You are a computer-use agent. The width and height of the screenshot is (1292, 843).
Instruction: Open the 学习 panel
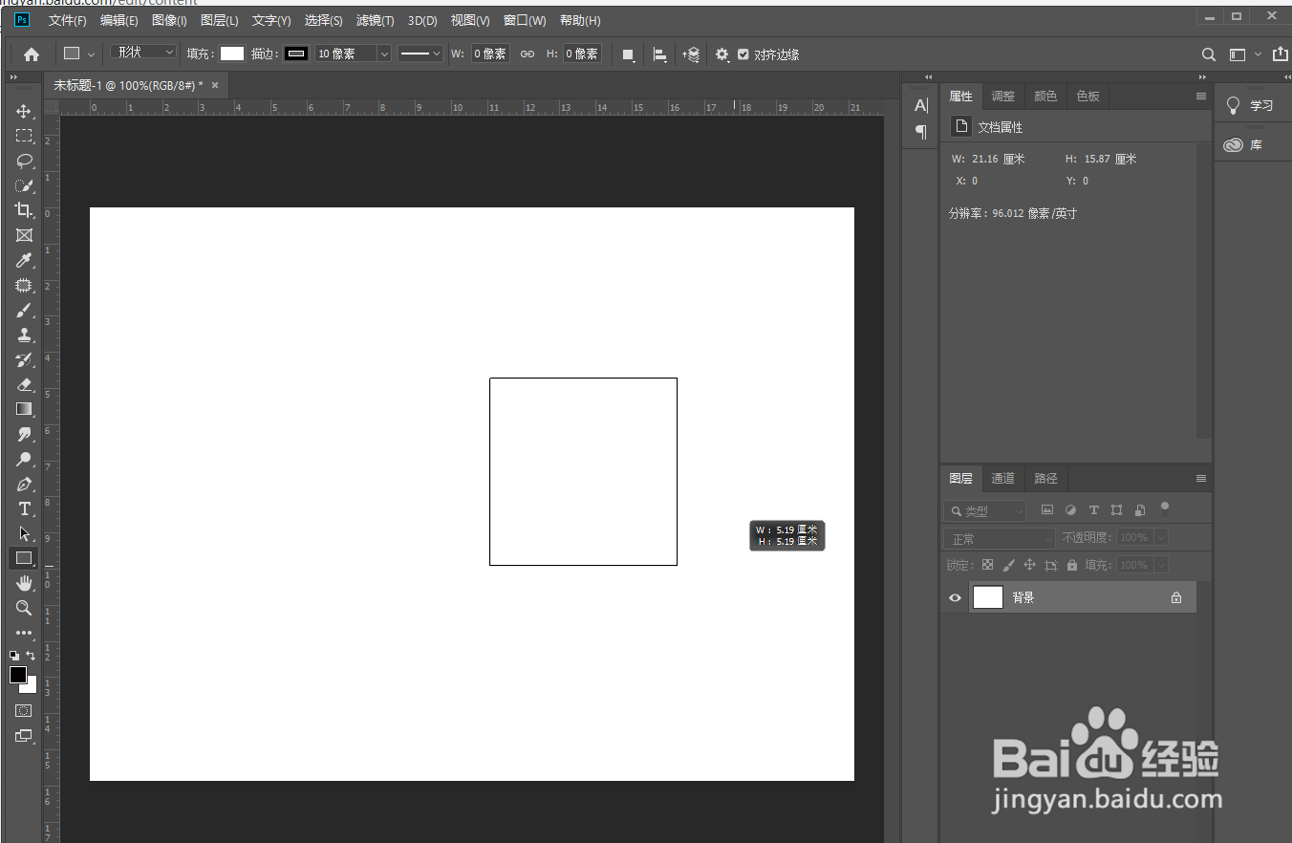[1251, 105]
